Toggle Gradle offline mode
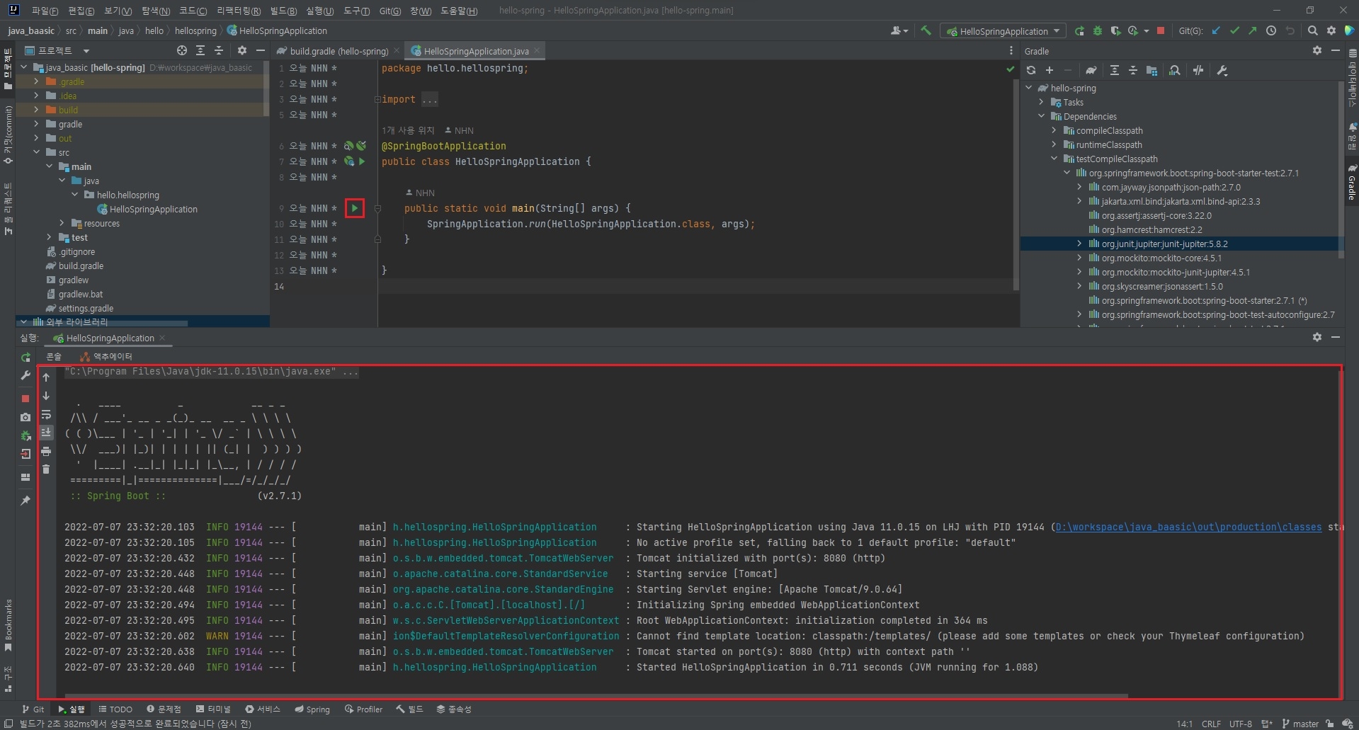This screenshot has height=730, width=1359. (x=1198, y=70)
